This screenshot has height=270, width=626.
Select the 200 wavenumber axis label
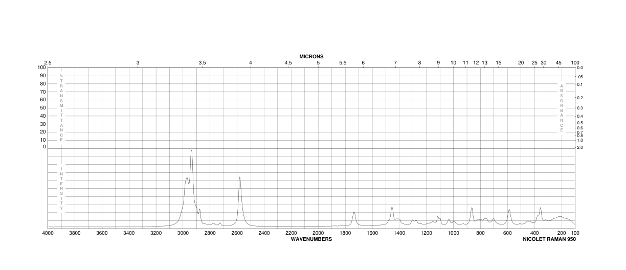562,233
